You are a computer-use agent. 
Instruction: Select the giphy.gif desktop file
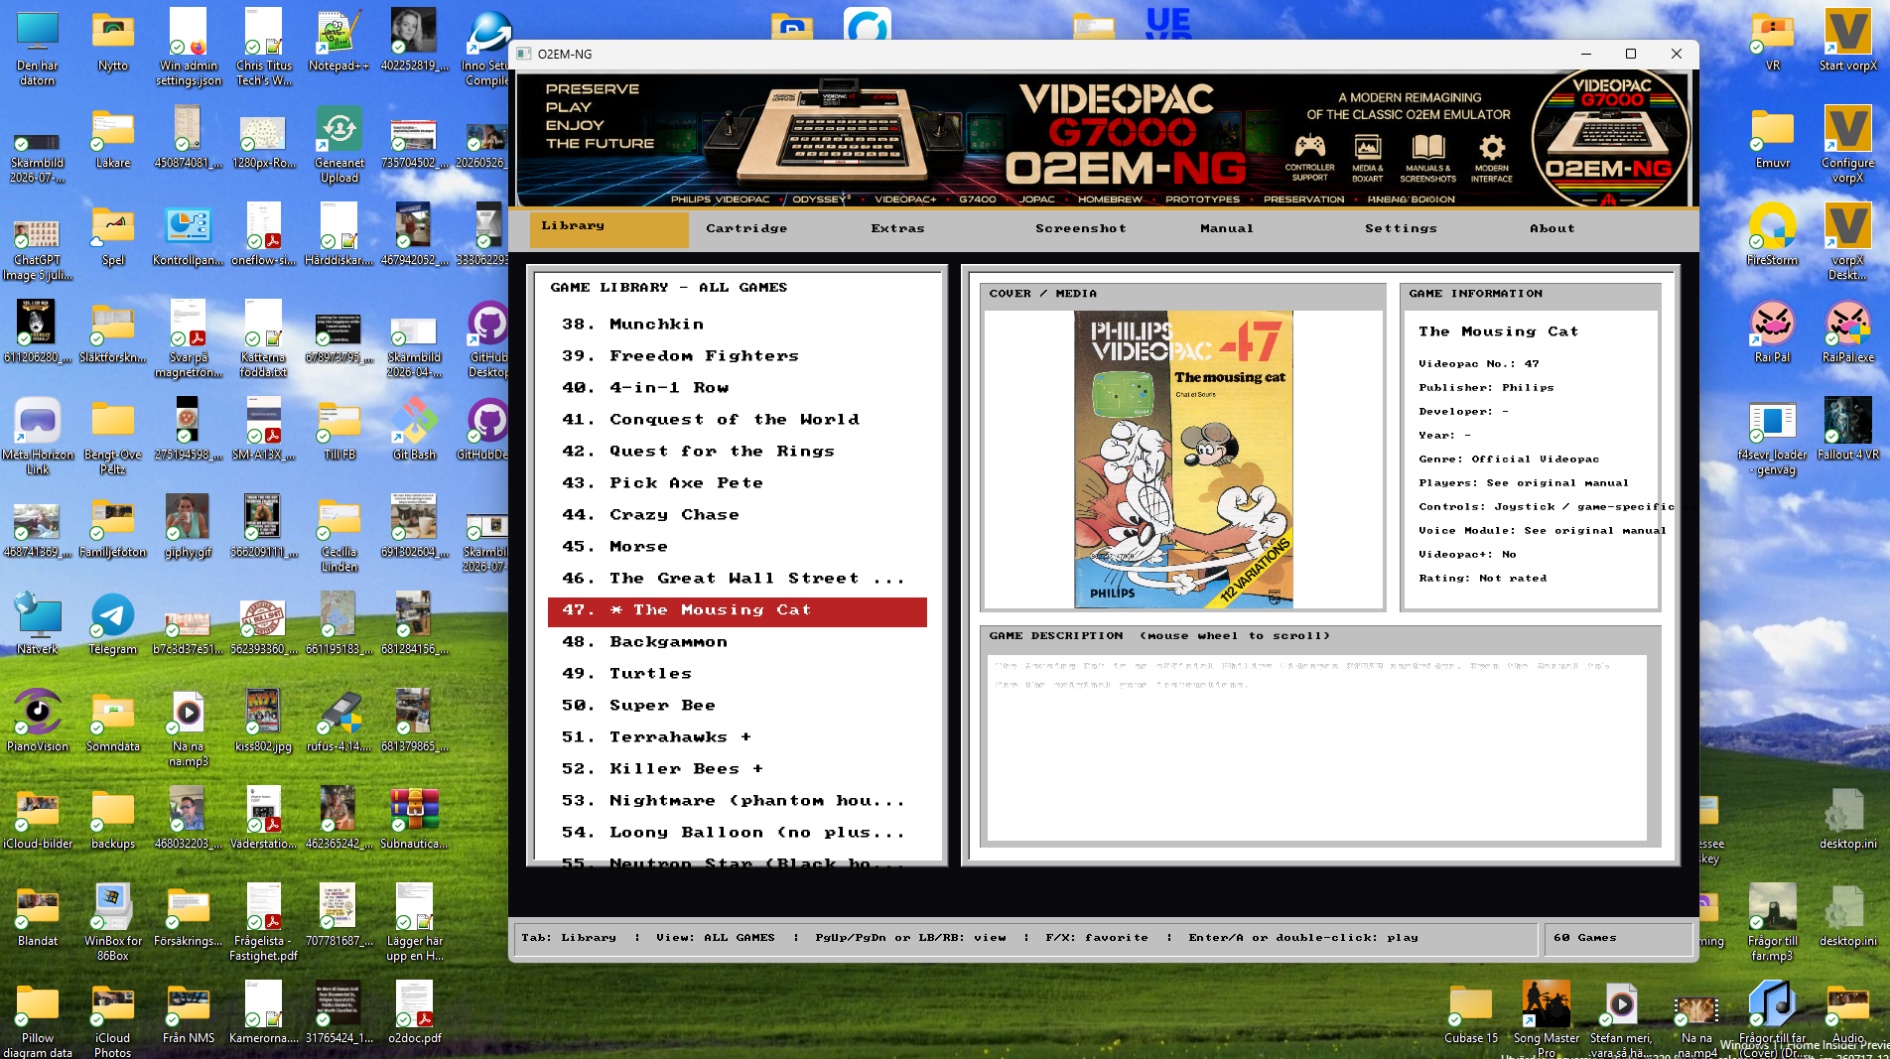point(188,528)
